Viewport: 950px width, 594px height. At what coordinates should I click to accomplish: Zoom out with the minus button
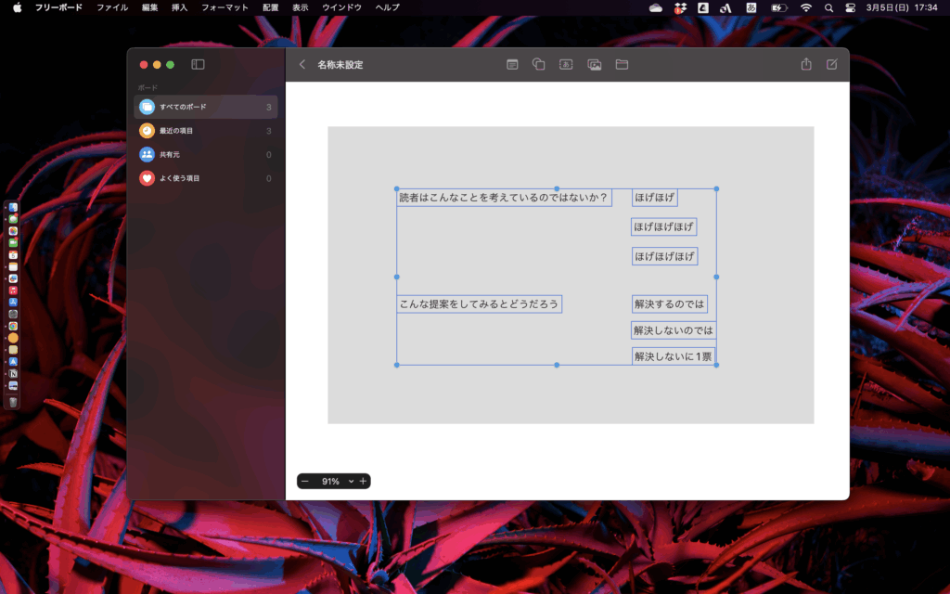coord(304,481)
